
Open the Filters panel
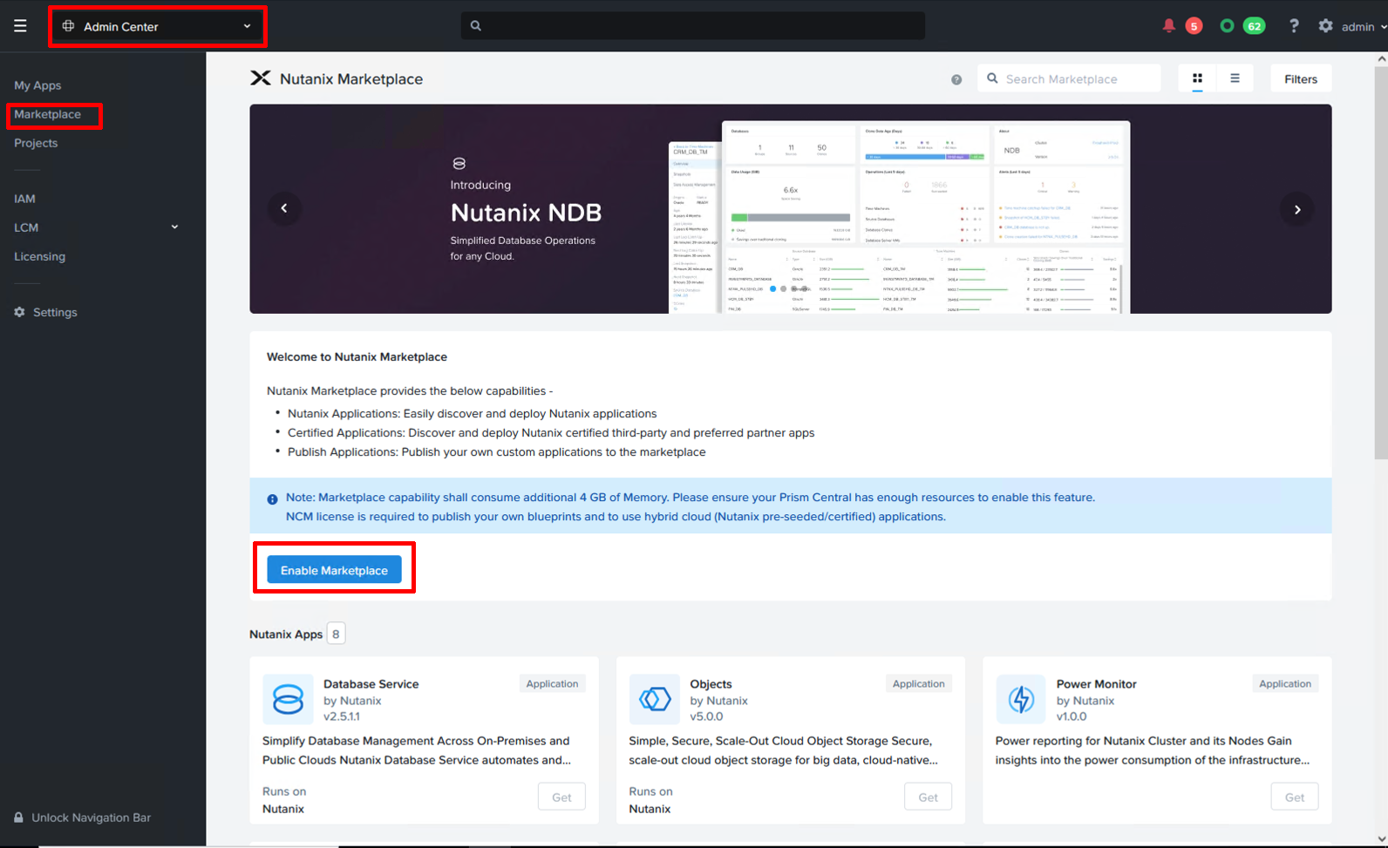(x=1301, y=78)
